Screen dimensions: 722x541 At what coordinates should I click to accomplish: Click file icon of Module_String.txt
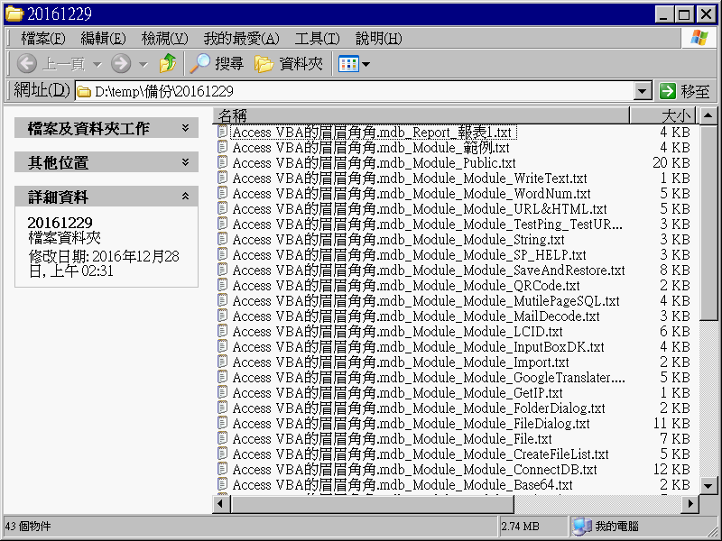(x=222, y=240)
